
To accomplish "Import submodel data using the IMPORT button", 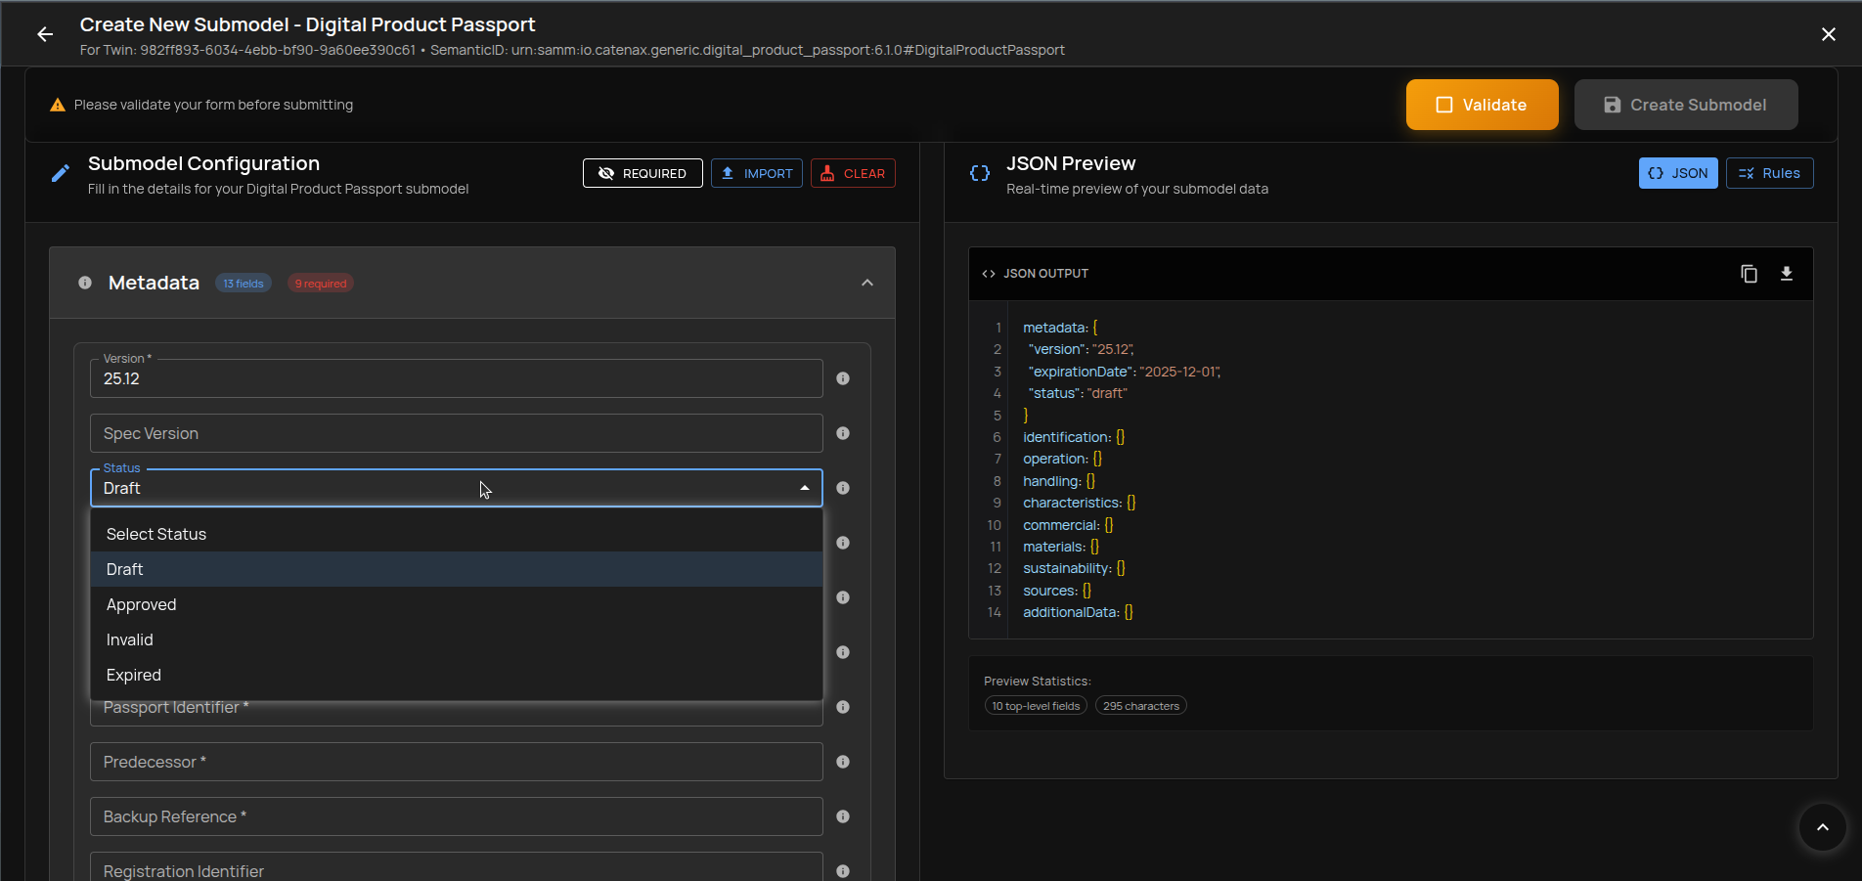I will tap(756, 173).
